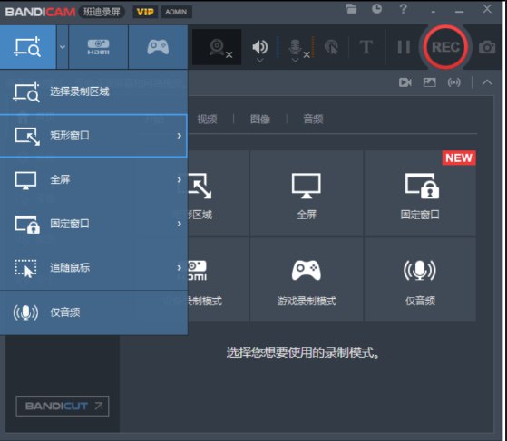Open the audio broadcast icon
Screen dimensions: 507x441
point(454,82)
